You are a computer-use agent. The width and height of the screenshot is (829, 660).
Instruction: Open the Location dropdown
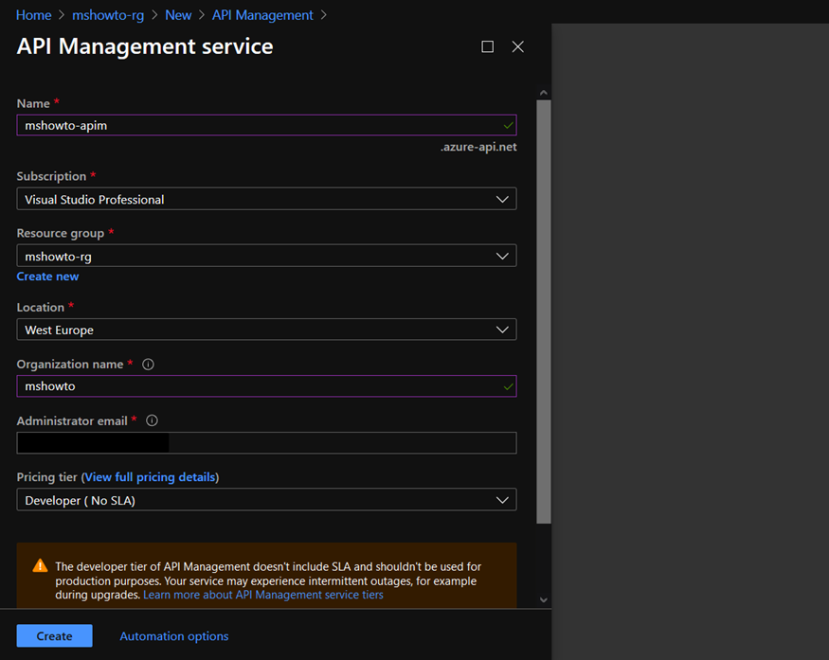tap(266, 330)
